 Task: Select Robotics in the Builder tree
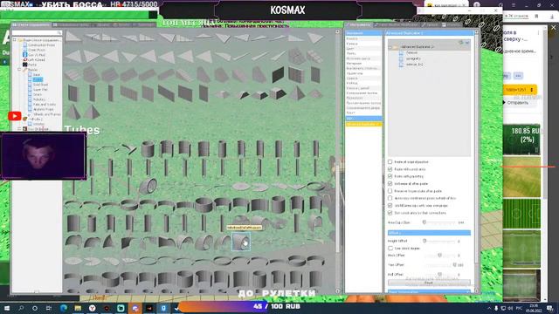pyautogui.click(x=39, y=99)
